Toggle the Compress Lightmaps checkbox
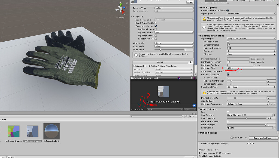This screenshot has height=158, width=279. point(228,71)
